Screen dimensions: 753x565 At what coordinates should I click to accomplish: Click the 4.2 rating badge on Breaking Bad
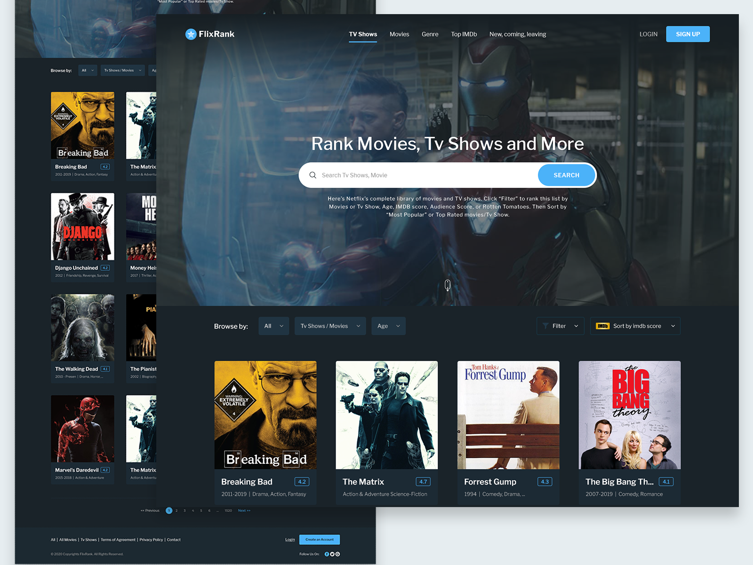[x=302, y=482]
